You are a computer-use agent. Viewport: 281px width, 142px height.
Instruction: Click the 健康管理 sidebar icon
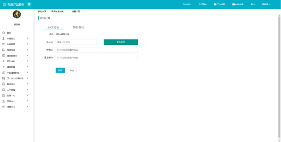coord(3,55)
